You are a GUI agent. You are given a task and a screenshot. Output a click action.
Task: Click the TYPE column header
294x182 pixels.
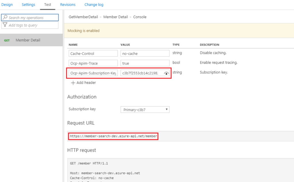[x=176, y=45]
